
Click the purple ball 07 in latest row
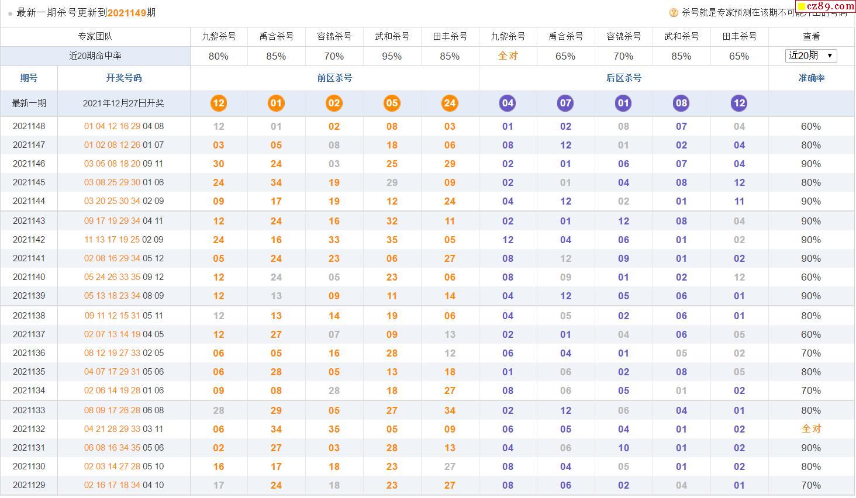click(565, 103)
